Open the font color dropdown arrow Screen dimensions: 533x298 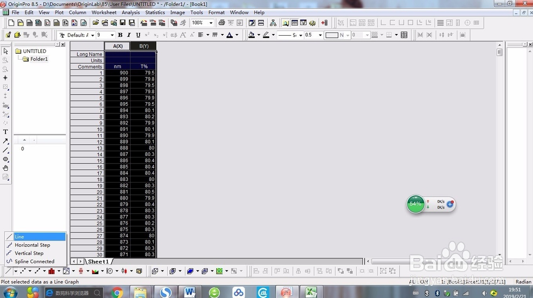click(237, 35)
